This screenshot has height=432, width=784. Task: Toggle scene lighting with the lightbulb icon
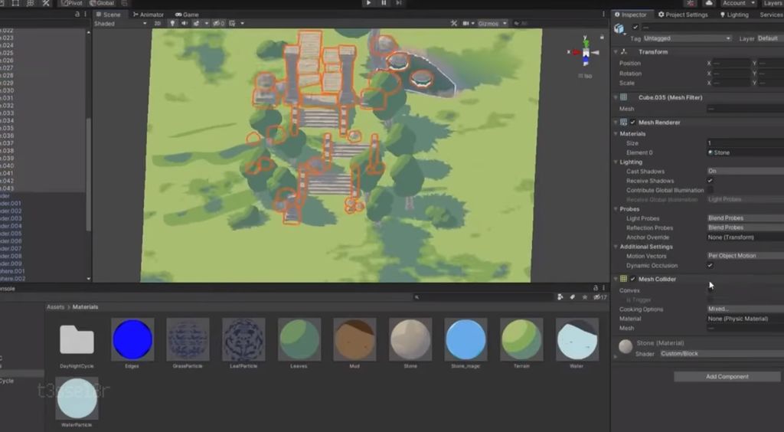171,24
